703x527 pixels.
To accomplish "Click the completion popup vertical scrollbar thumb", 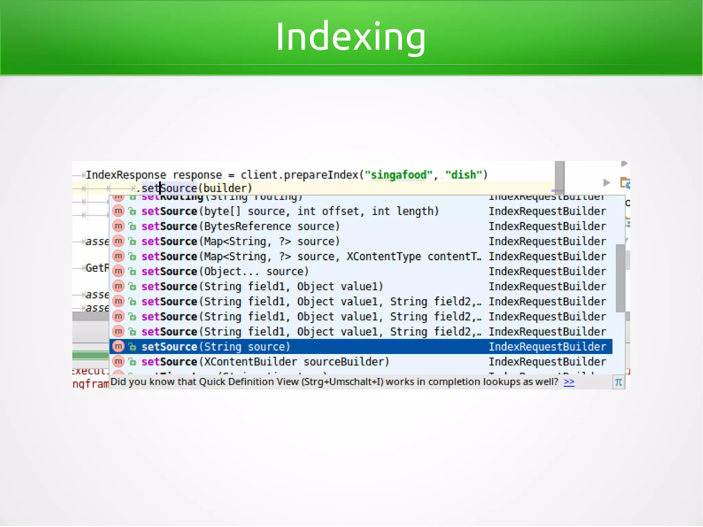I will [x=620, y=278].
